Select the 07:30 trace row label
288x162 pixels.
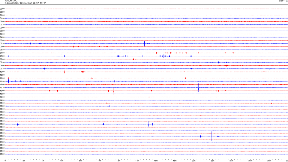coord(2,56)
